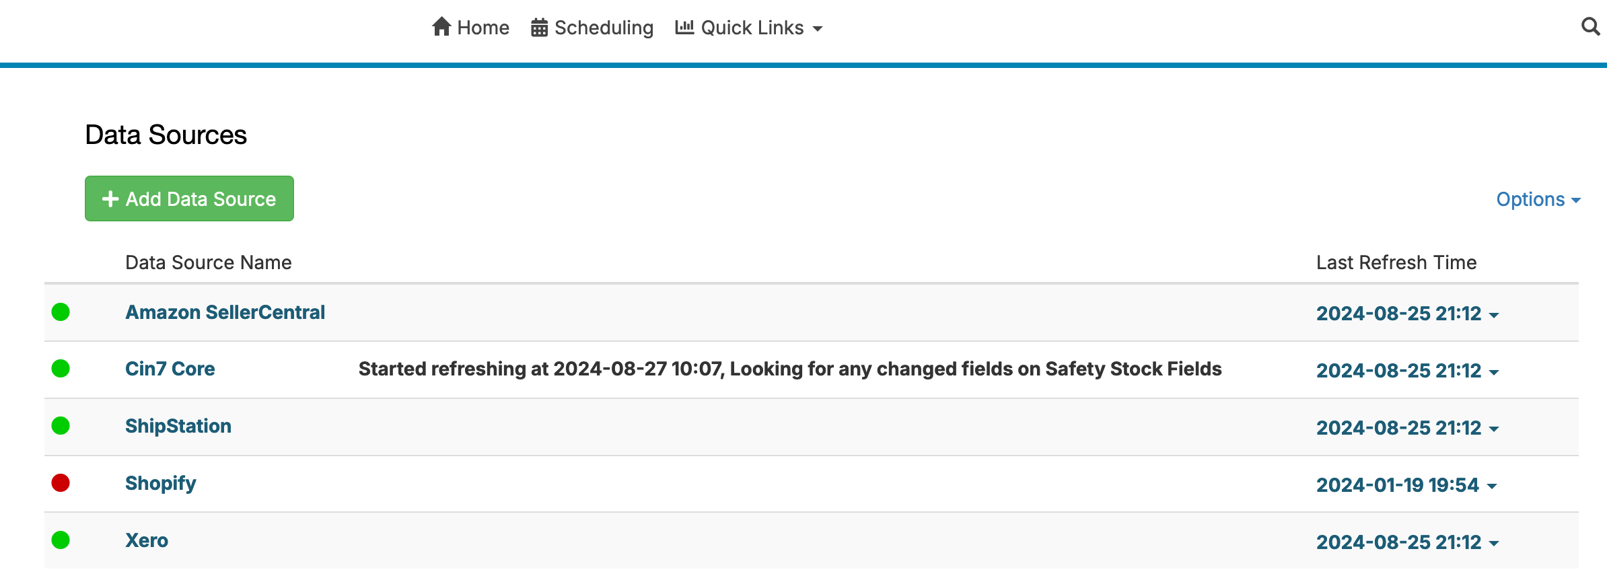Open the Quick Links dropdown menu

coord(749,28)
